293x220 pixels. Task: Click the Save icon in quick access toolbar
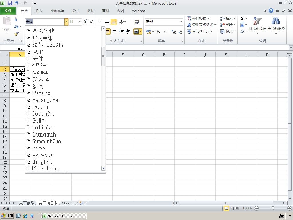[10, 3]
